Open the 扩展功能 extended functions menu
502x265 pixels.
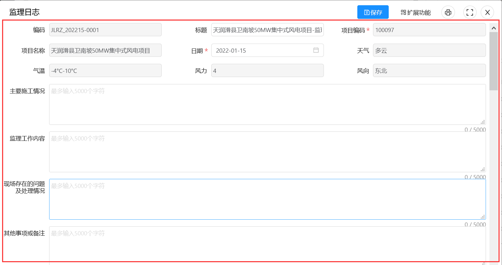point(416,13)
